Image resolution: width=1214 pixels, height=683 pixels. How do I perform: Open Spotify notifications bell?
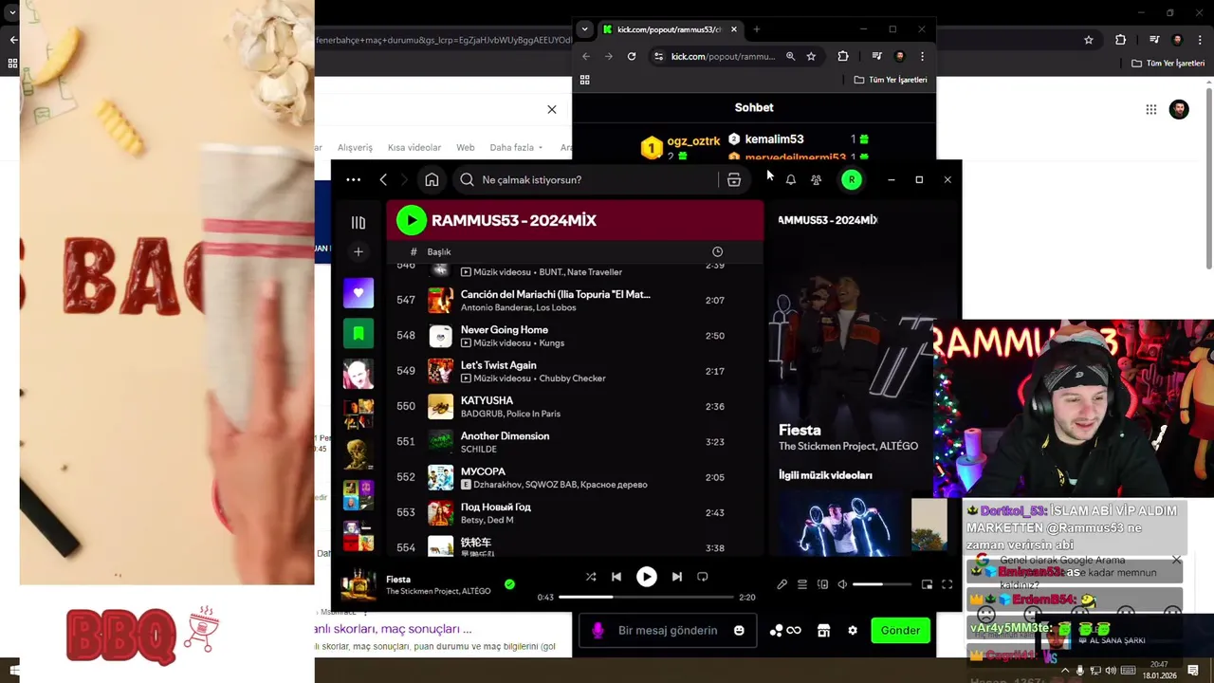(x=790, y=179)
